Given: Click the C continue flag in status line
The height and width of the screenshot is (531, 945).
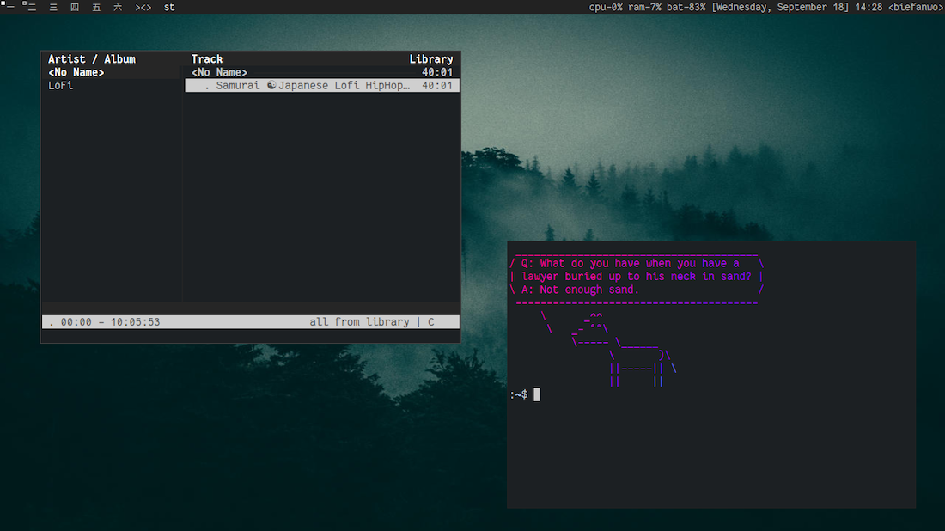Looking at the screenshot, I should [431, 322].
